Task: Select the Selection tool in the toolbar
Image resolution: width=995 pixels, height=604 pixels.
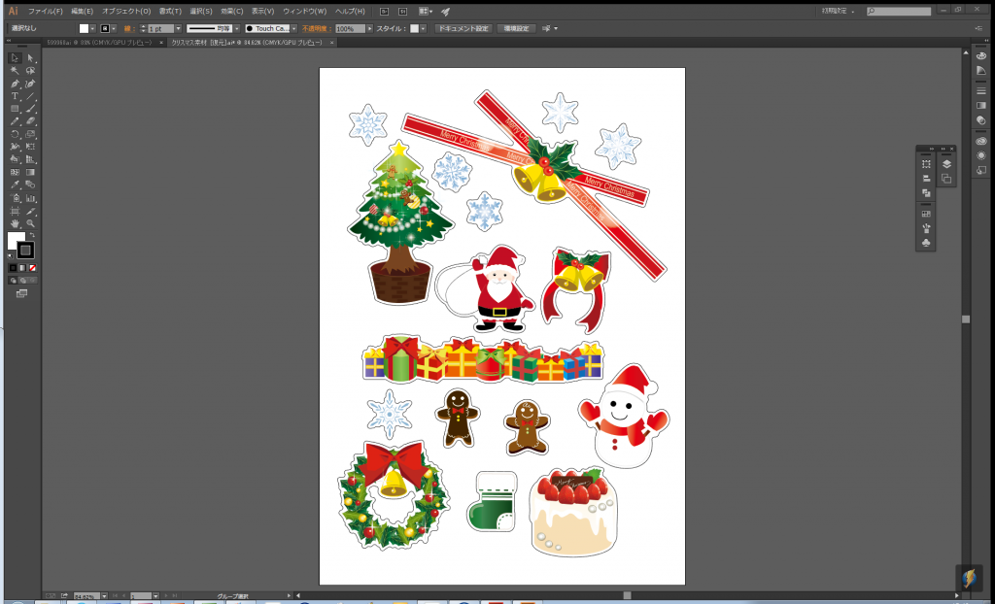Action: coord(14,57)
